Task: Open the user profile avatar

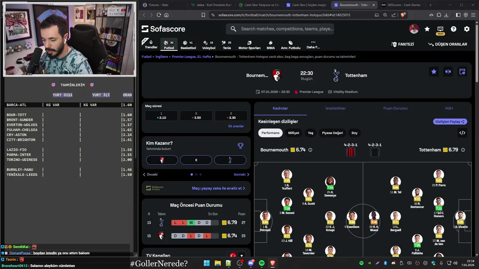Action: pos(414,29)
